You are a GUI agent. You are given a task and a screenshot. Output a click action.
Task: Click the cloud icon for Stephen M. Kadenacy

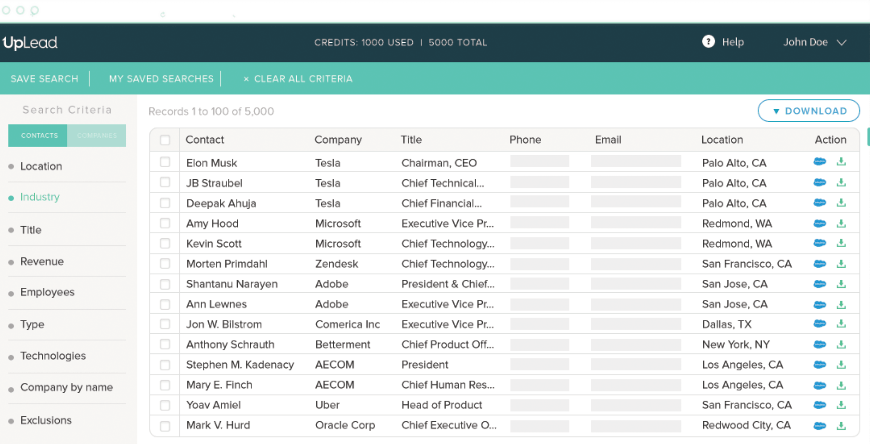819,365
